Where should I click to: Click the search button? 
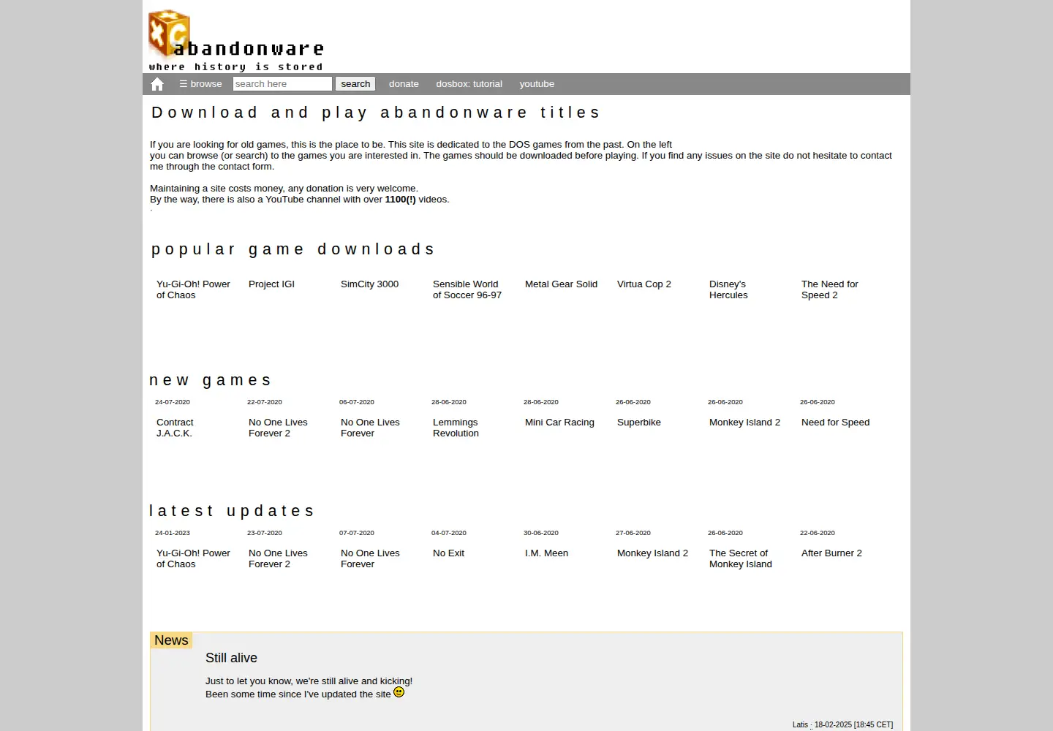coord(355,84)
